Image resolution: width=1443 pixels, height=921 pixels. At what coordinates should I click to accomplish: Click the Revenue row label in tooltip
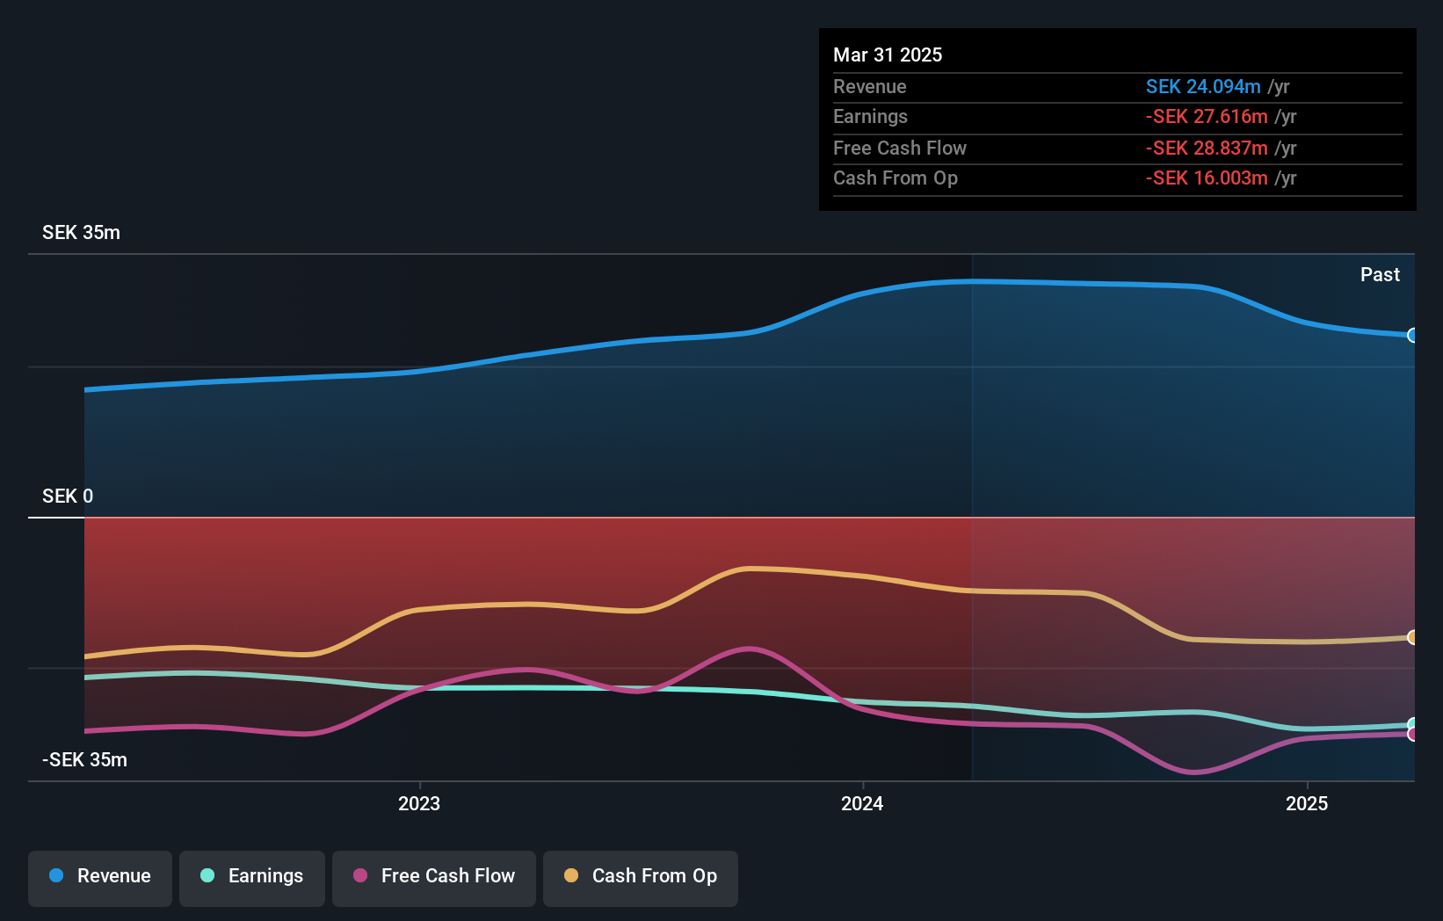coord(869,86)
